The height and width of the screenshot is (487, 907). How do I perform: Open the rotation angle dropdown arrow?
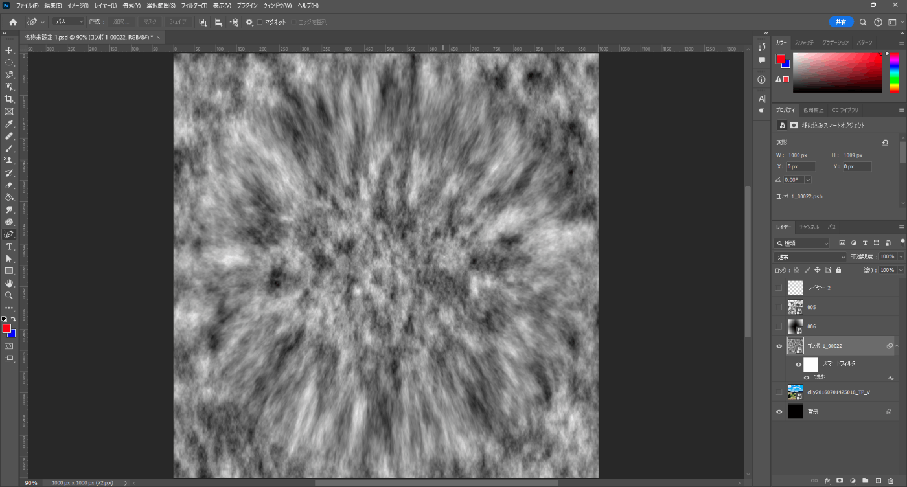(x=808, y=179)
